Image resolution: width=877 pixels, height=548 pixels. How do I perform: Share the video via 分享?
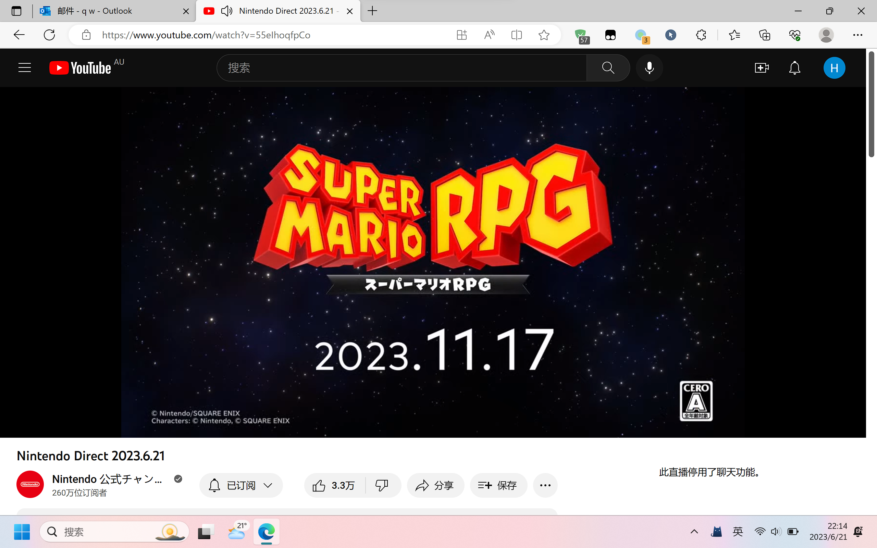tap(435, 485)
